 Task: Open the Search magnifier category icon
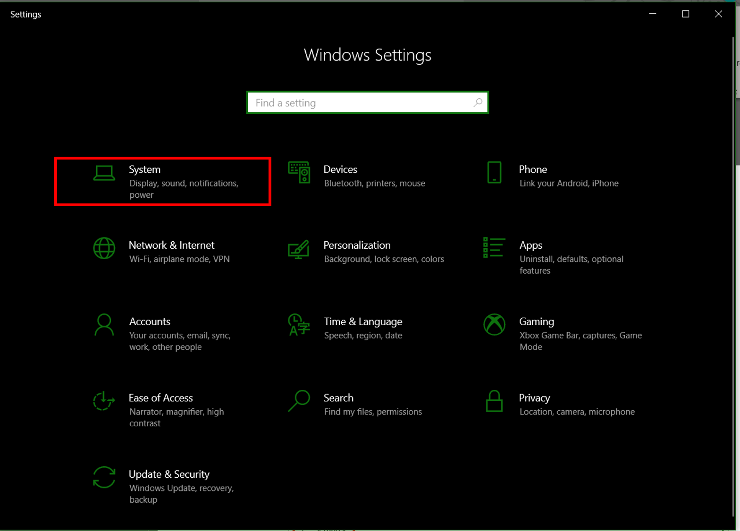tap(299, 401)
